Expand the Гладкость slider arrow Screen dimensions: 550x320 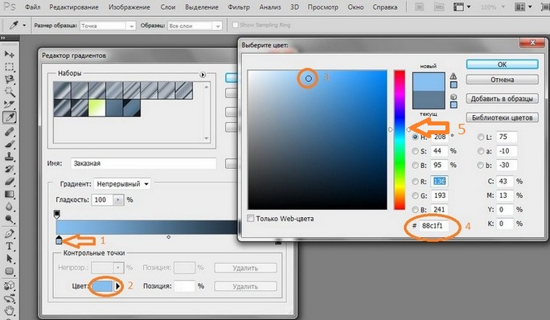(x=118, y=199)
